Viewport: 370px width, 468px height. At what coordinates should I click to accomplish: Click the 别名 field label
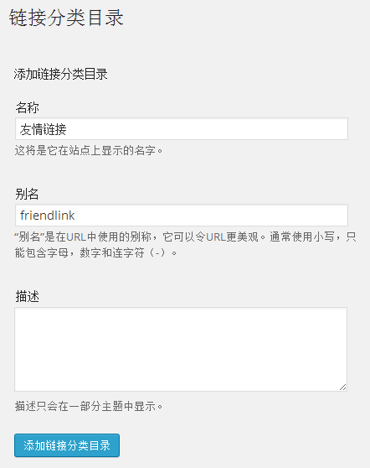(27, 194)
